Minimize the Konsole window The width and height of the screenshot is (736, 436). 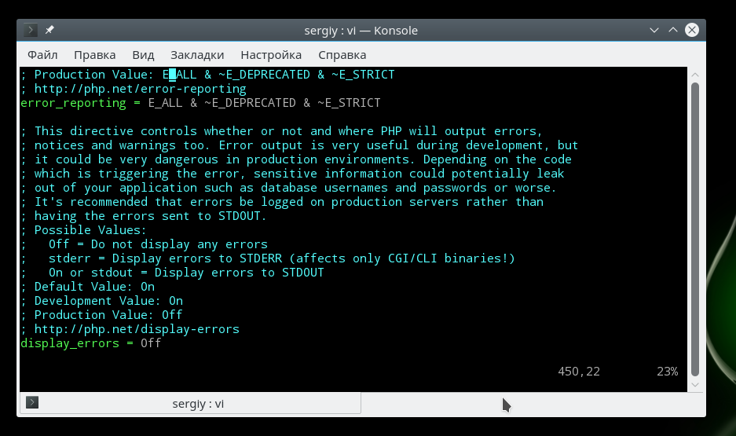tap(654, 30)
